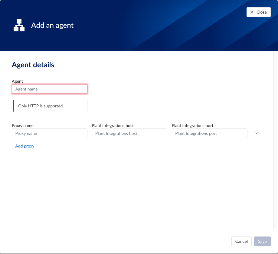Remove the proxy row with × icon

click(x=257, y=133)
